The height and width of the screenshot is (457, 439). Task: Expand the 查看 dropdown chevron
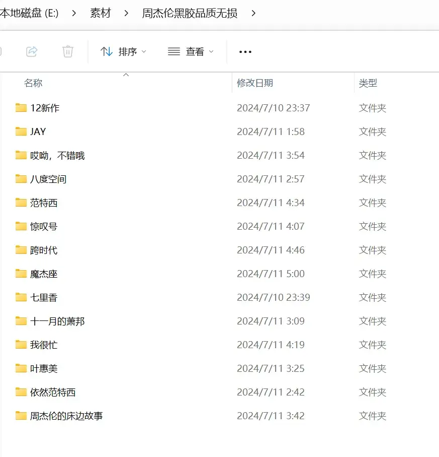211,51
